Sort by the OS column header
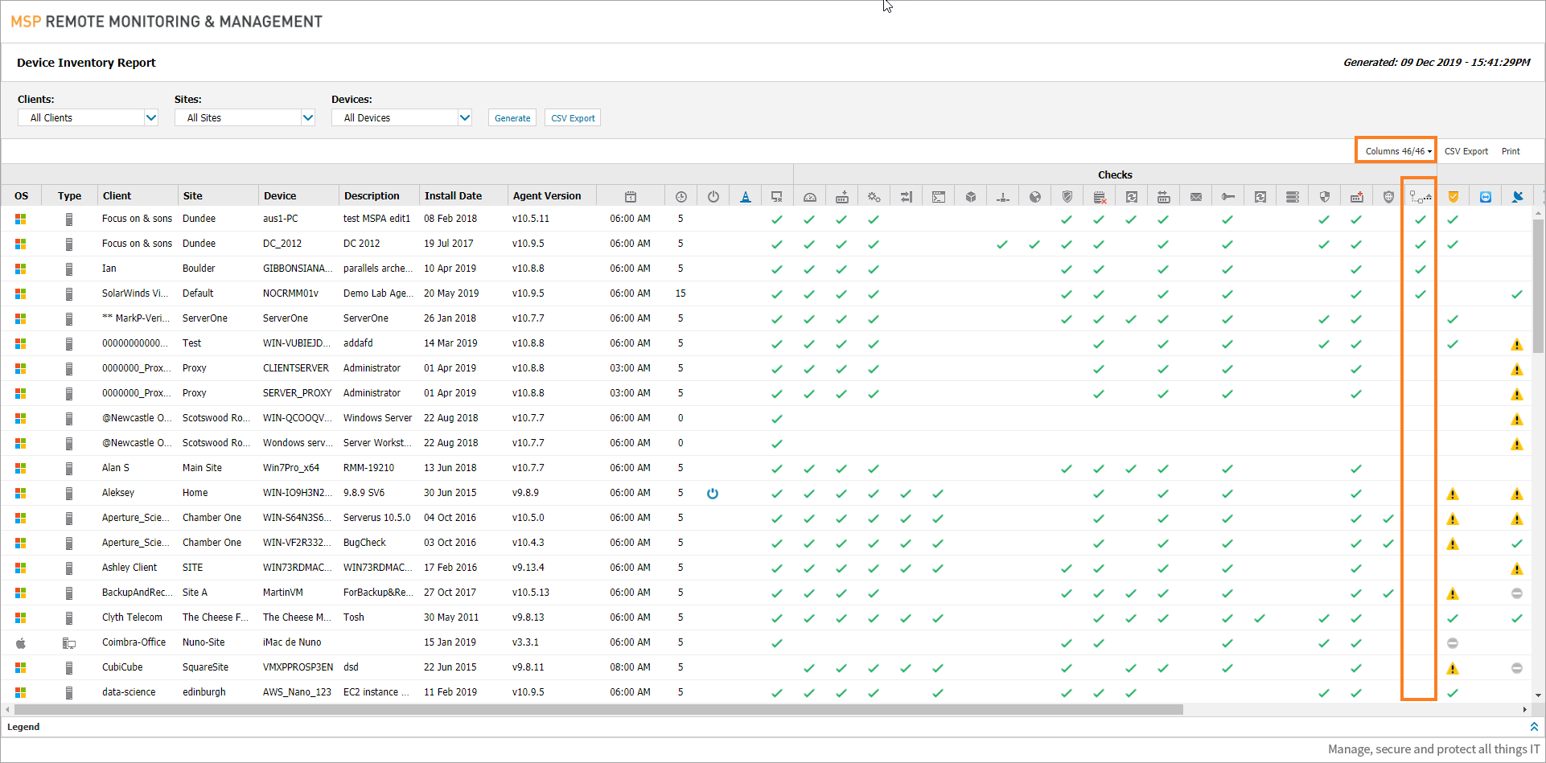Screen dimensions: 1546x763 22,196
